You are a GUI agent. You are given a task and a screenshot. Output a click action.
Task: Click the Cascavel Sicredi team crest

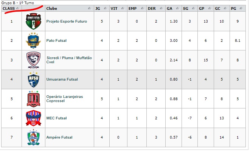[34, 60]
